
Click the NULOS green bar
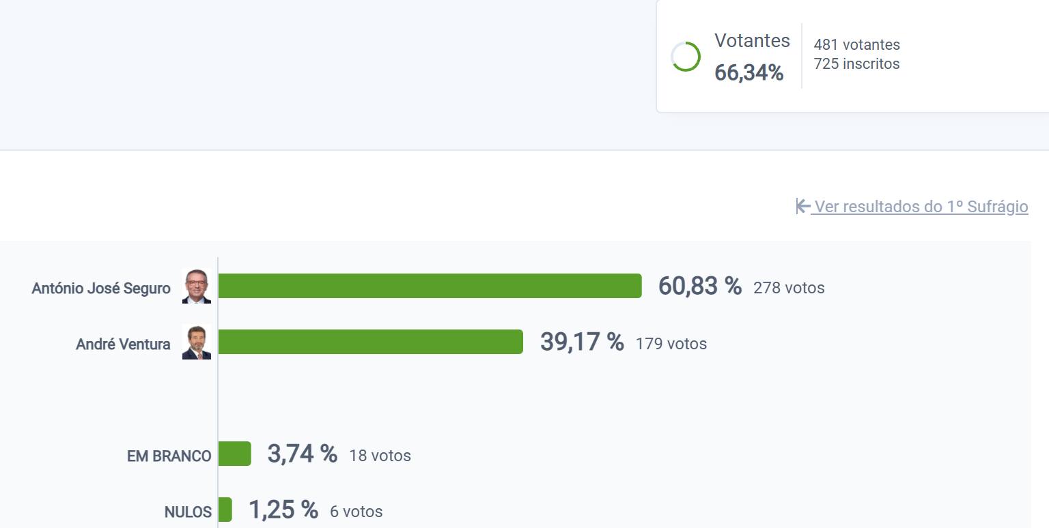[x=223, y=510]
